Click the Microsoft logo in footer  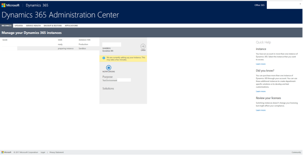(x=7, y=153)
